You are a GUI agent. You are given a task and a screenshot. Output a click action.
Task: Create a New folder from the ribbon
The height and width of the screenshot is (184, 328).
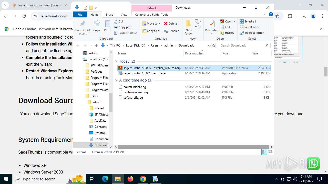tap(189, 27)
